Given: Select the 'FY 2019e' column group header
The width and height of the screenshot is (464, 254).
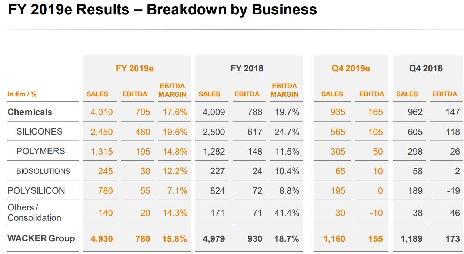Looking at the screenshot, I should [x=135, y=68].
